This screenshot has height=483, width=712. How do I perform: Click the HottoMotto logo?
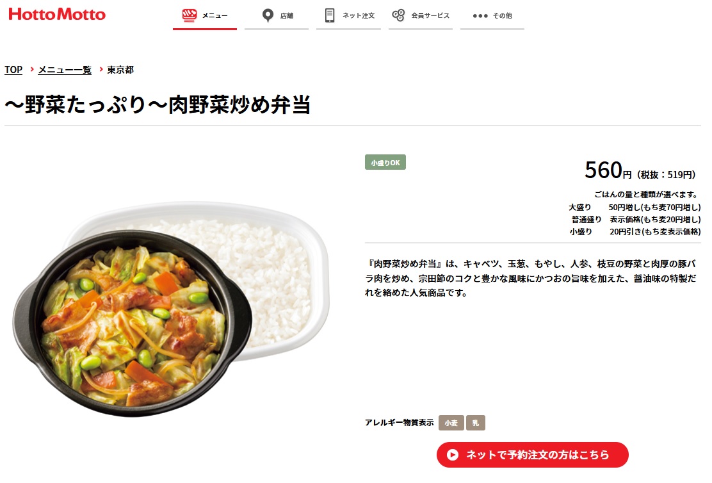pyautogui.click(x=57, y=14)
